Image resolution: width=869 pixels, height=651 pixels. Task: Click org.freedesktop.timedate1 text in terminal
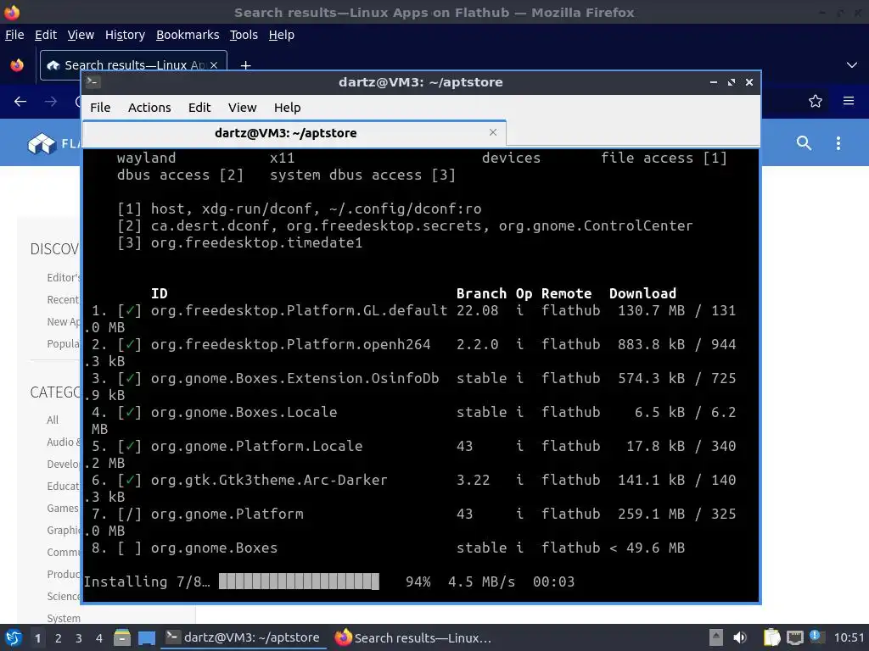click(256, 243)
